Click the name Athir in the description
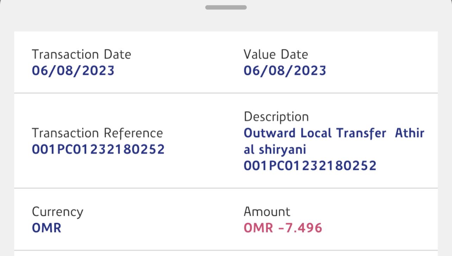 pyautogui.click(x=409, y=133)
